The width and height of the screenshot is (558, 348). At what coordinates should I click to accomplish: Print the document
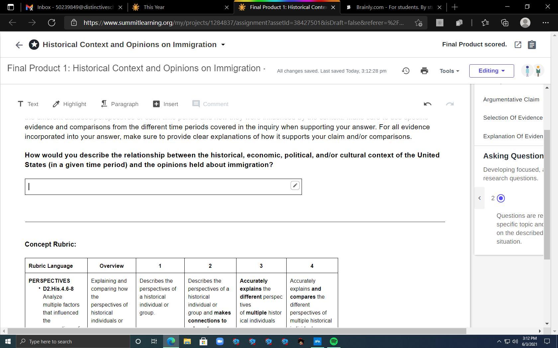[424, 71]
